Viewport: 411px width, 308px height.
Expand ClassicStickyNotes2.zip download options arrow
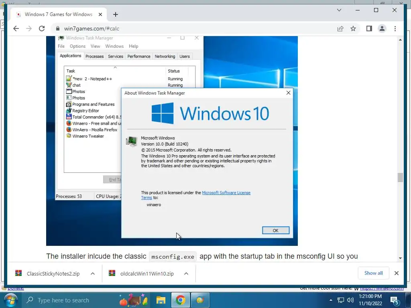(x=93, y=274)
